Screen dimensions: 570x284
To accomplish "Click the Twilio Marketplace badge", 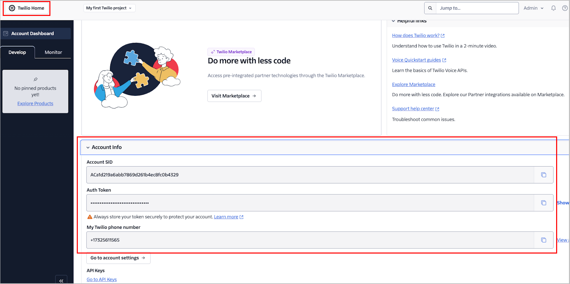I will click(231, 52).
